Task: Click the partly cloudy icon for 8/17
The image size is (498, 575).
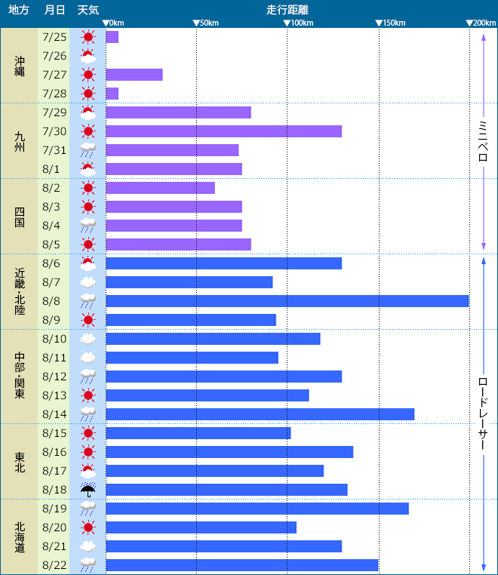Action: coord(88,471)
